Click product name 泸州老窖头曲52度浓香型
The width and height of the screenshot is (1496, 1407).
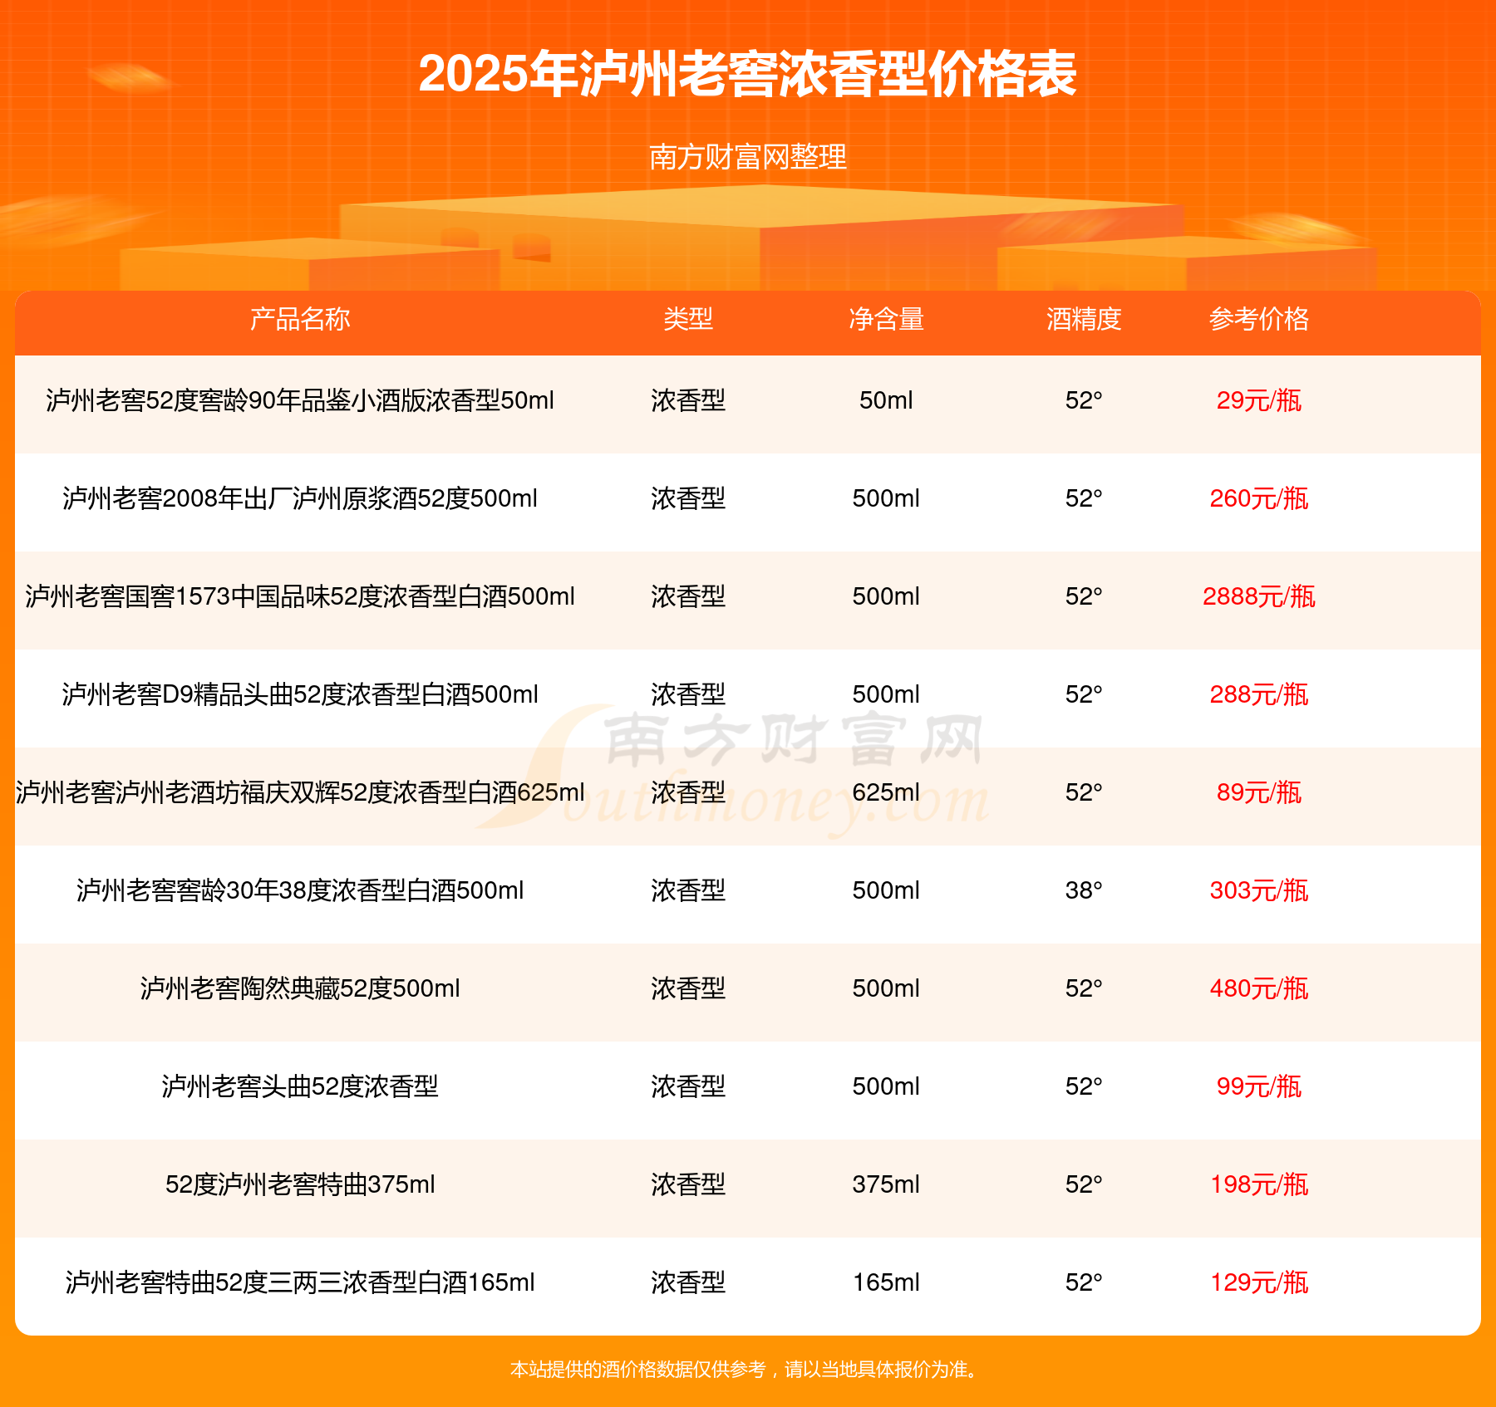(300, 1086)
